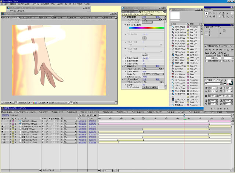Click スイッチ/モード button below timeline

point(48,170)
